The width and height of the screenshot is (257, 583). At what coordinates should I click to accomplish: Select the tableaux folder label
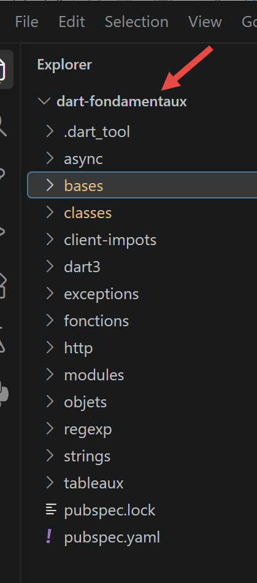pyautogui.click(x=94, y=483)
